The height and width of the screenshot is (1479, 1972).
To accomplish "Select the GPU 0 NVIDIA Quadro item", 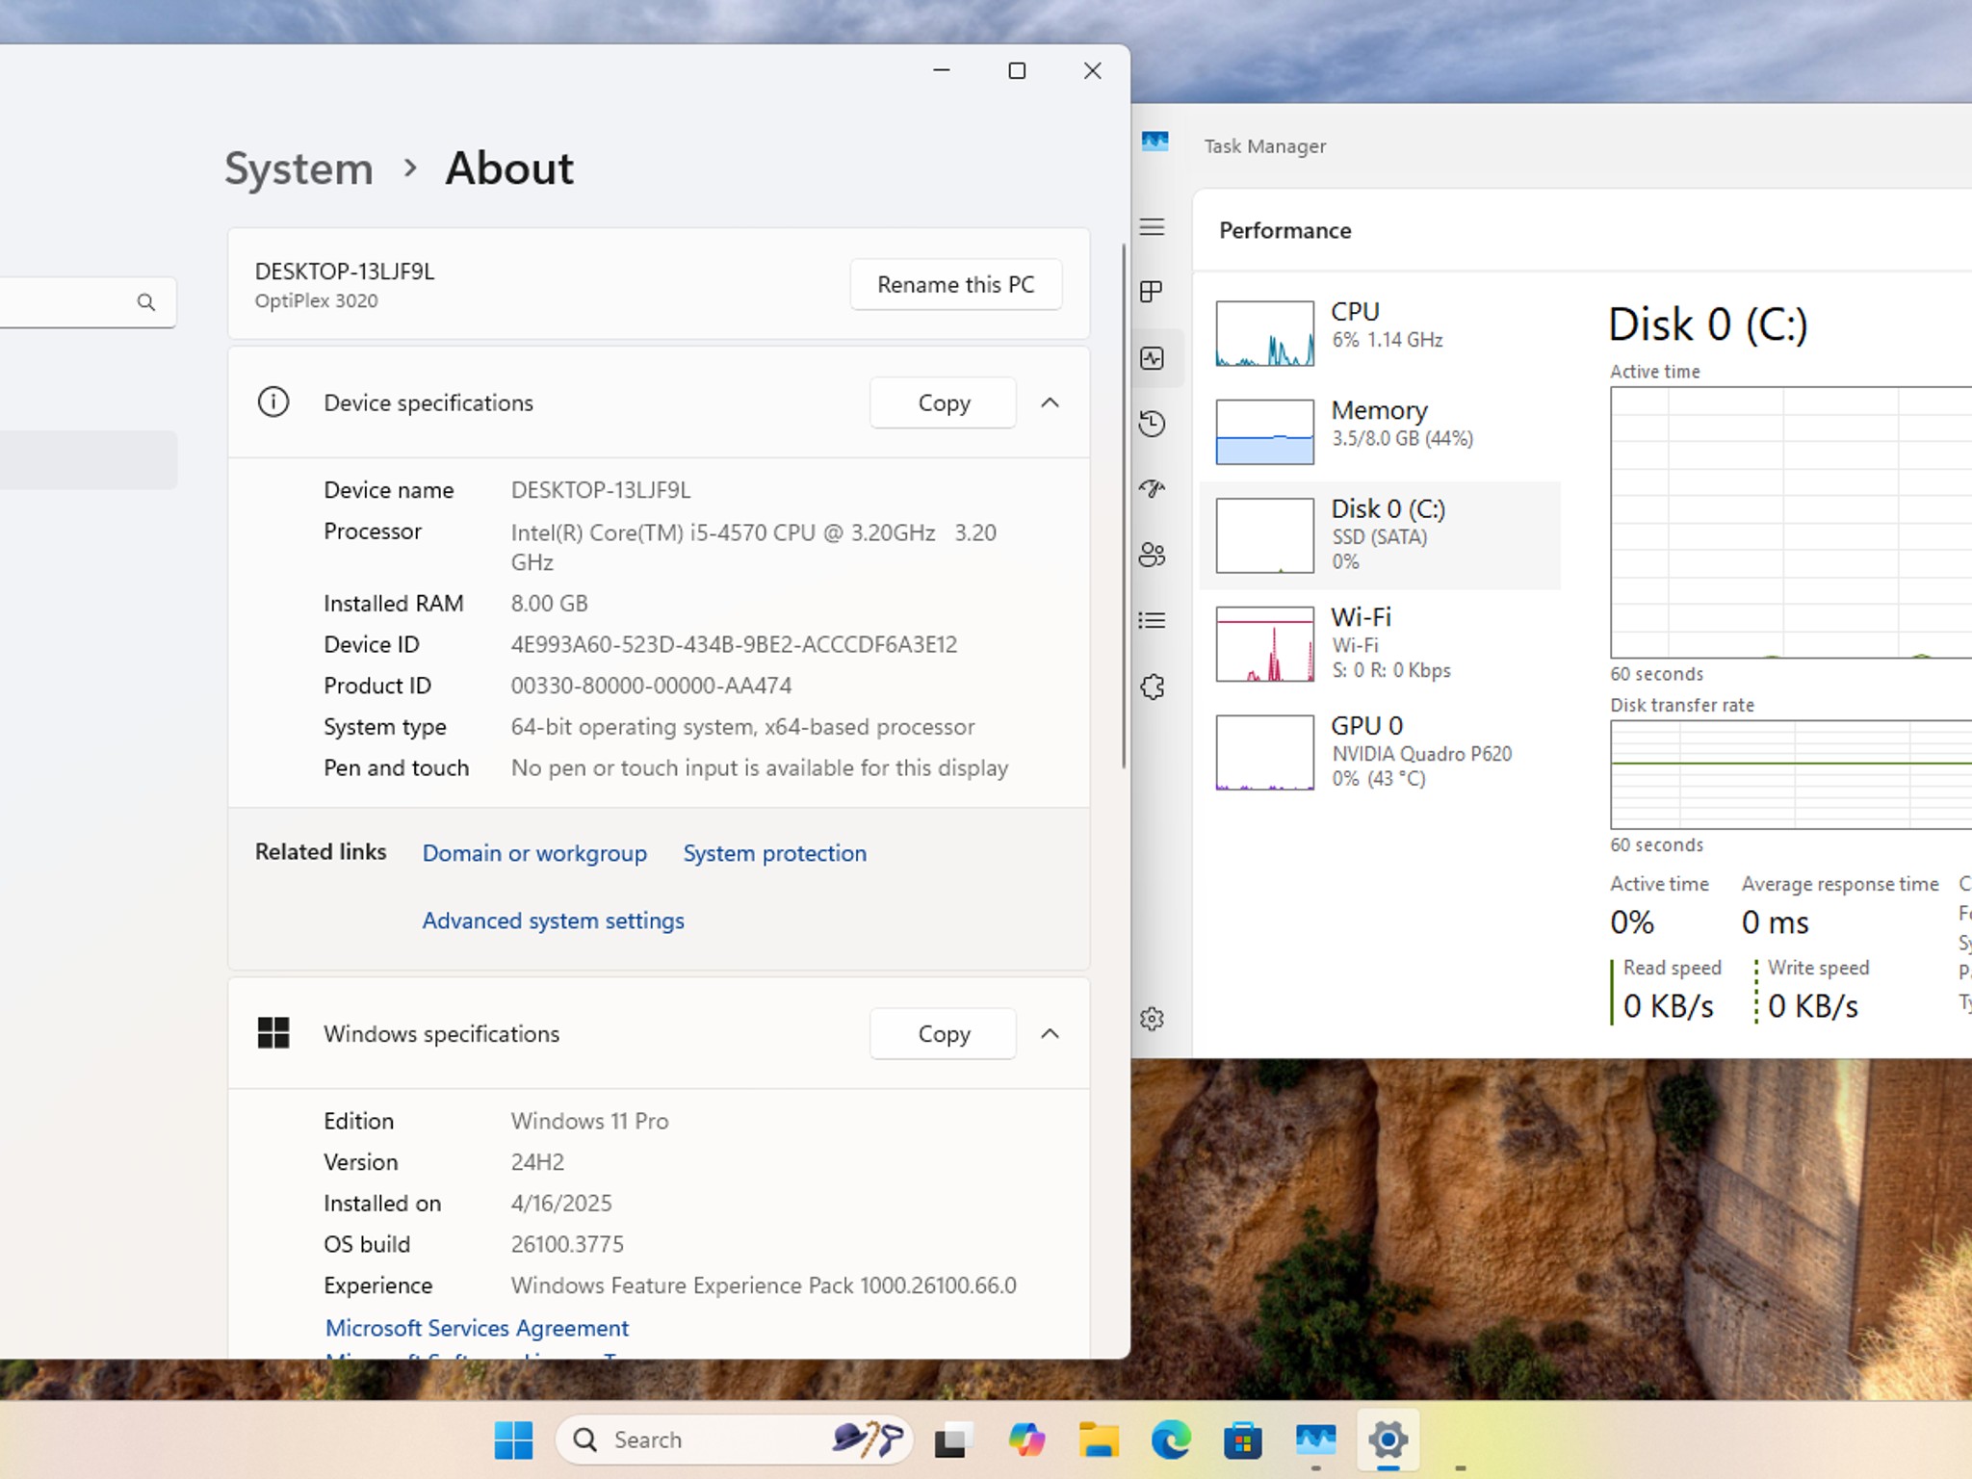I will (1380, 752).
